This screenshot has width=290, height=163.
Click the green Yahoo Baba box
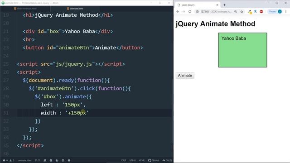click(x=242, y=50)
